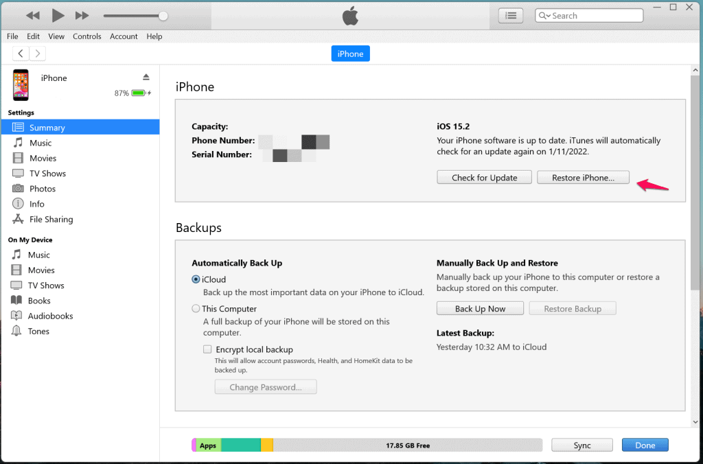
Task: Click the Serial Number label
Action: [222, 154]
